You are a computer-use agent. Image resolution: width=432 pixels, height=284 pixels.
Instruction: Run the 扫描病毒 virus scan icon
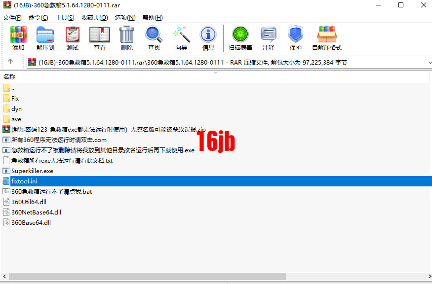(x=240, y=38)
